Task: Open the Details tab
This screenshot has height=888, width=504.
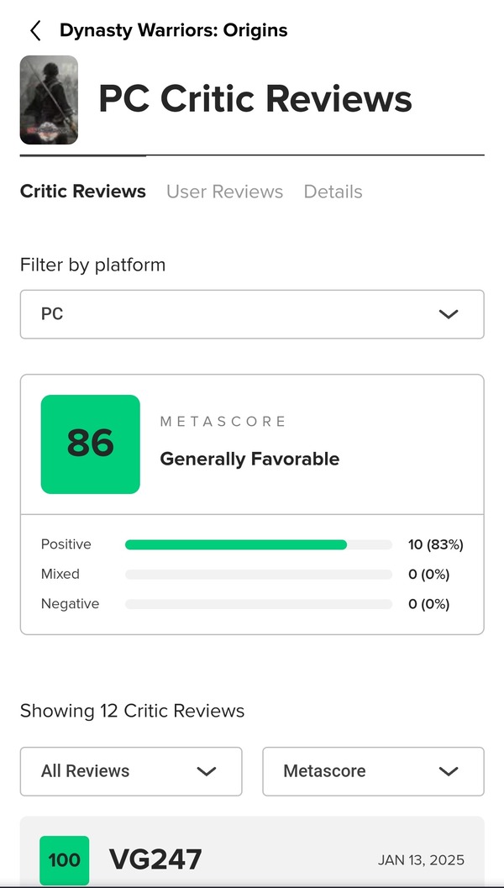Action: [333, 192]
